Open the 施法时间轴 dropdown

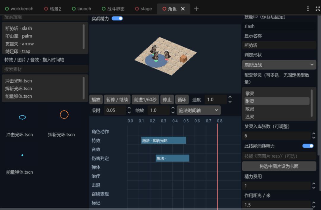click(199, 110)
